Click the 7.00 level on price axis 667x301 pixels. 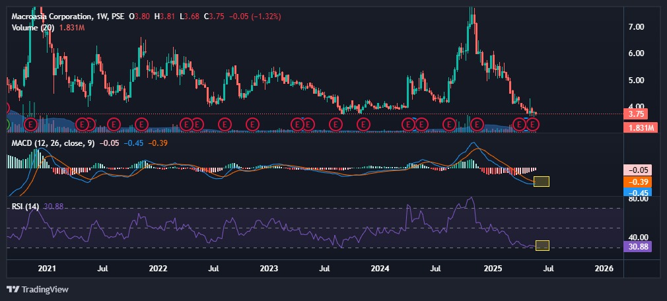tap(637, 27)
